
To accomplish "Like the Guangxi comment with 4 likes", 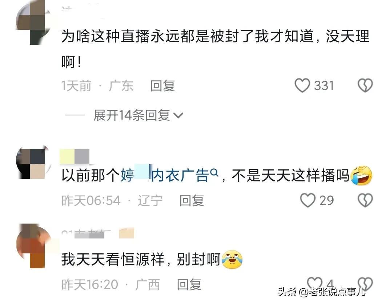I will click(314, 284).
